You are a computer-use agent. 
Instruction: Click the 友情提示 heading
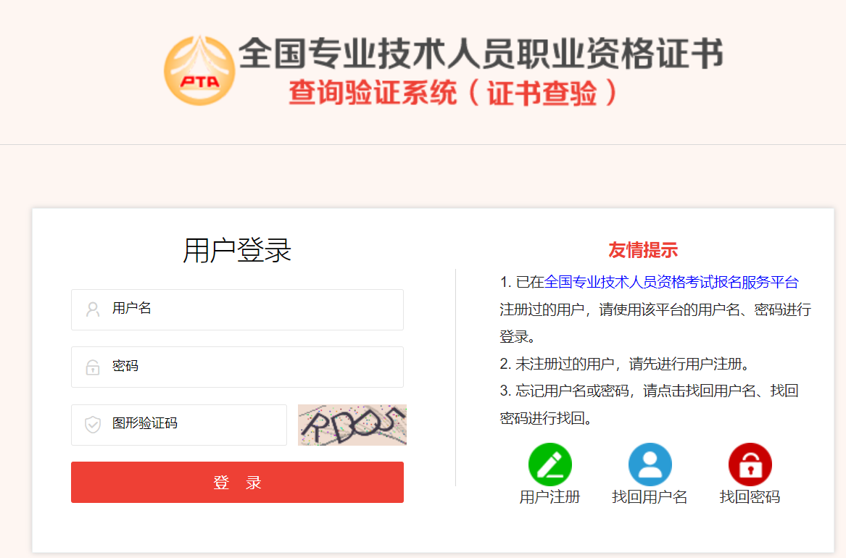[x=643, y=250]
